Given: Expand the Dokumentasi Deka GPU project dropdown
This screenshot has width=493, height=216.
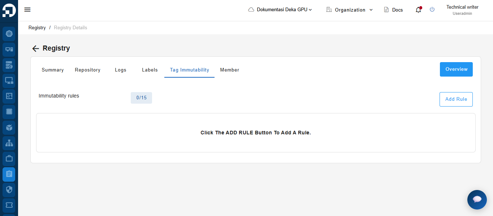Looking at the screenshot, I should click(x=280, y=10).
